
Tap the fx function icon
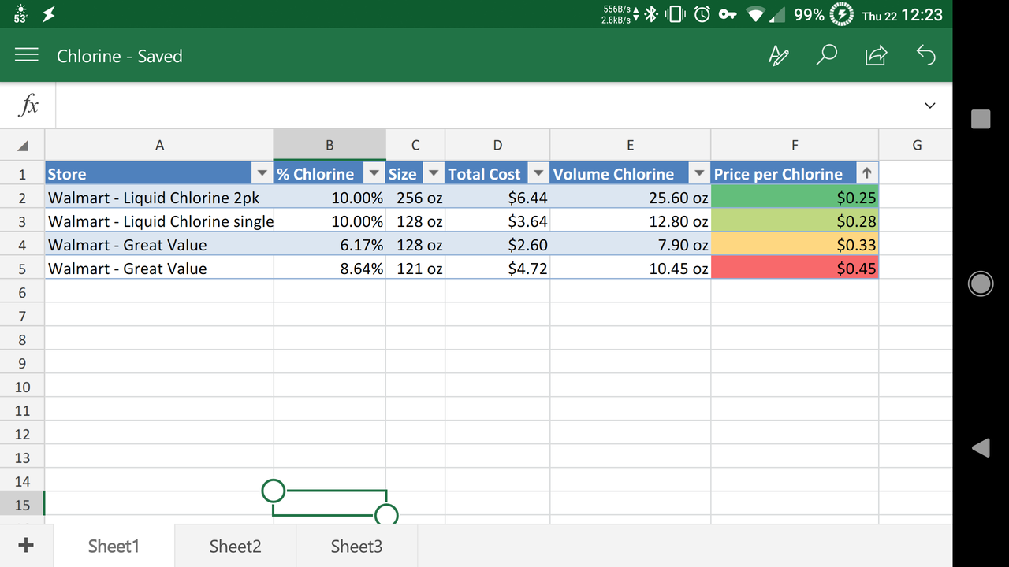tap(28, 105)
